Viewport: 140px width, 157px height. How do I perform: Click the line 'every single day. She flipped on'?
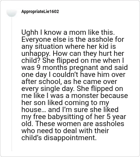coord(72,89)
